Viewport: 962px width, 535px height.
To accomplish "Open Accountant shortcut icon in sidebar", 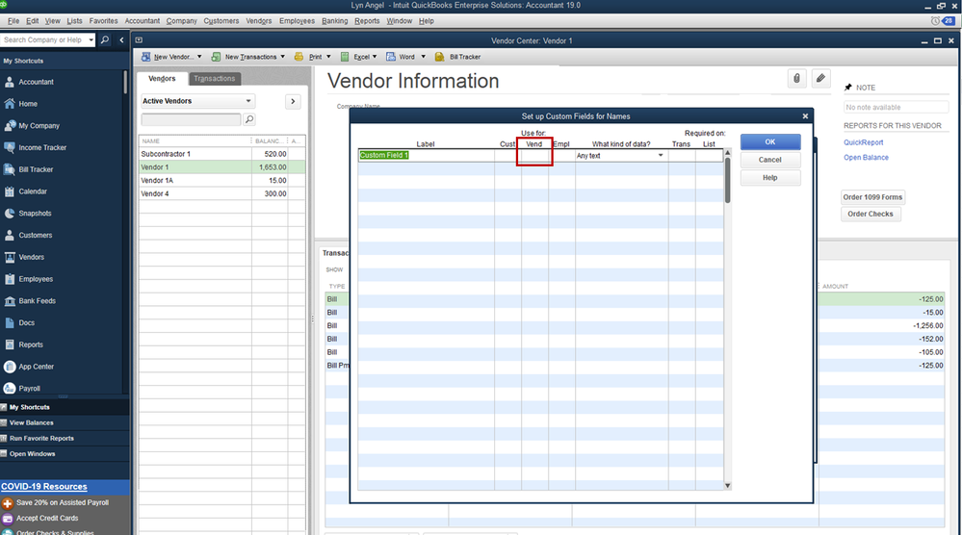I will (x=10, y=82).
